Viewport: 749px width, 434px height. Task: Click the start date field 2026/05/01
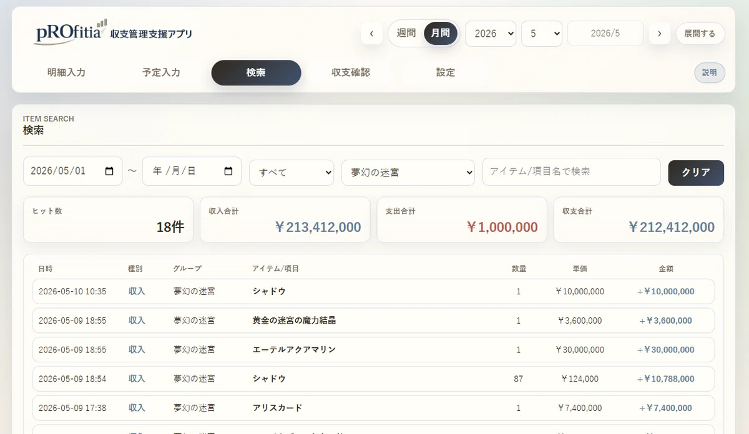pyautogui.click(x=72, y=171)
